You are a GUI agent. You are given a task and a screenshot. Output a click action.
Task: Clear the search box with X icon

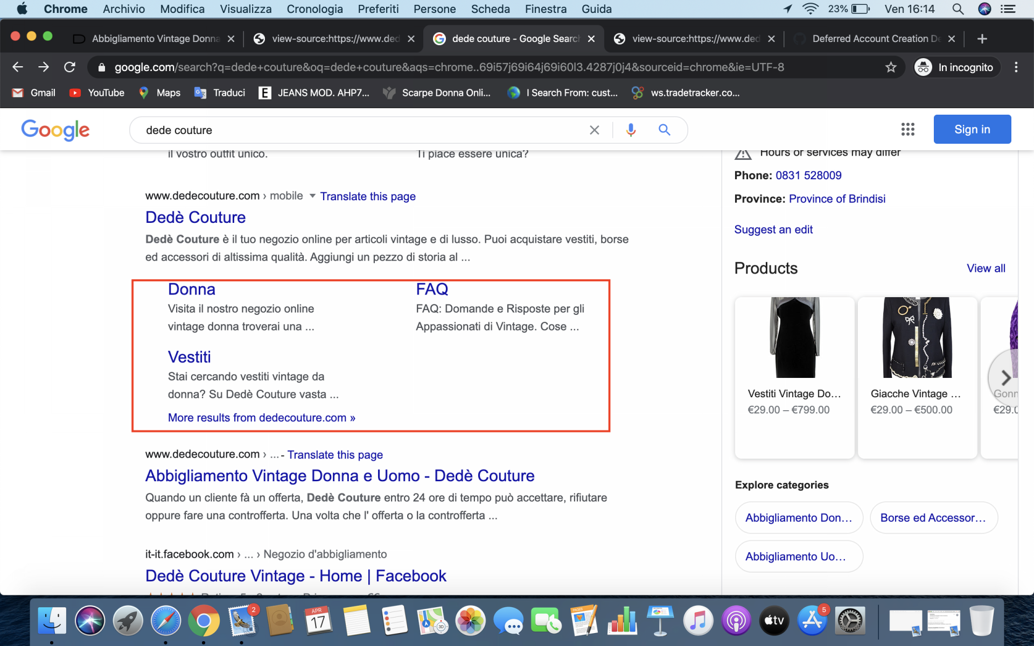point(594,130)
